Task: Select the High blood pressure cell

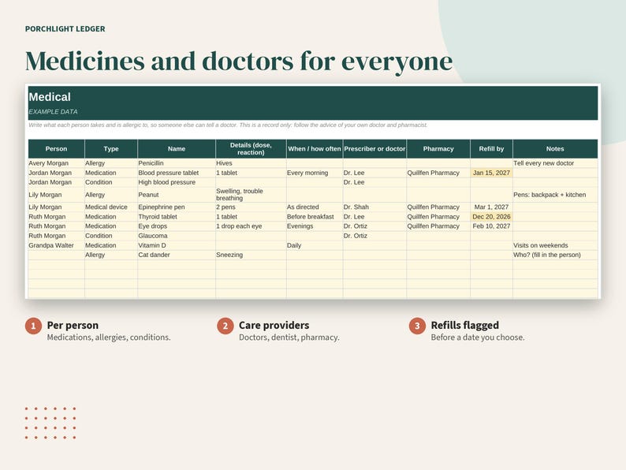Action: (177, 182)
